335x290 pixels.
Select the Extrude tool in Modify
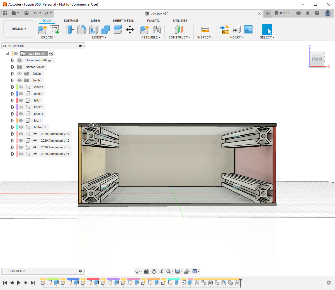click(69, 30)
